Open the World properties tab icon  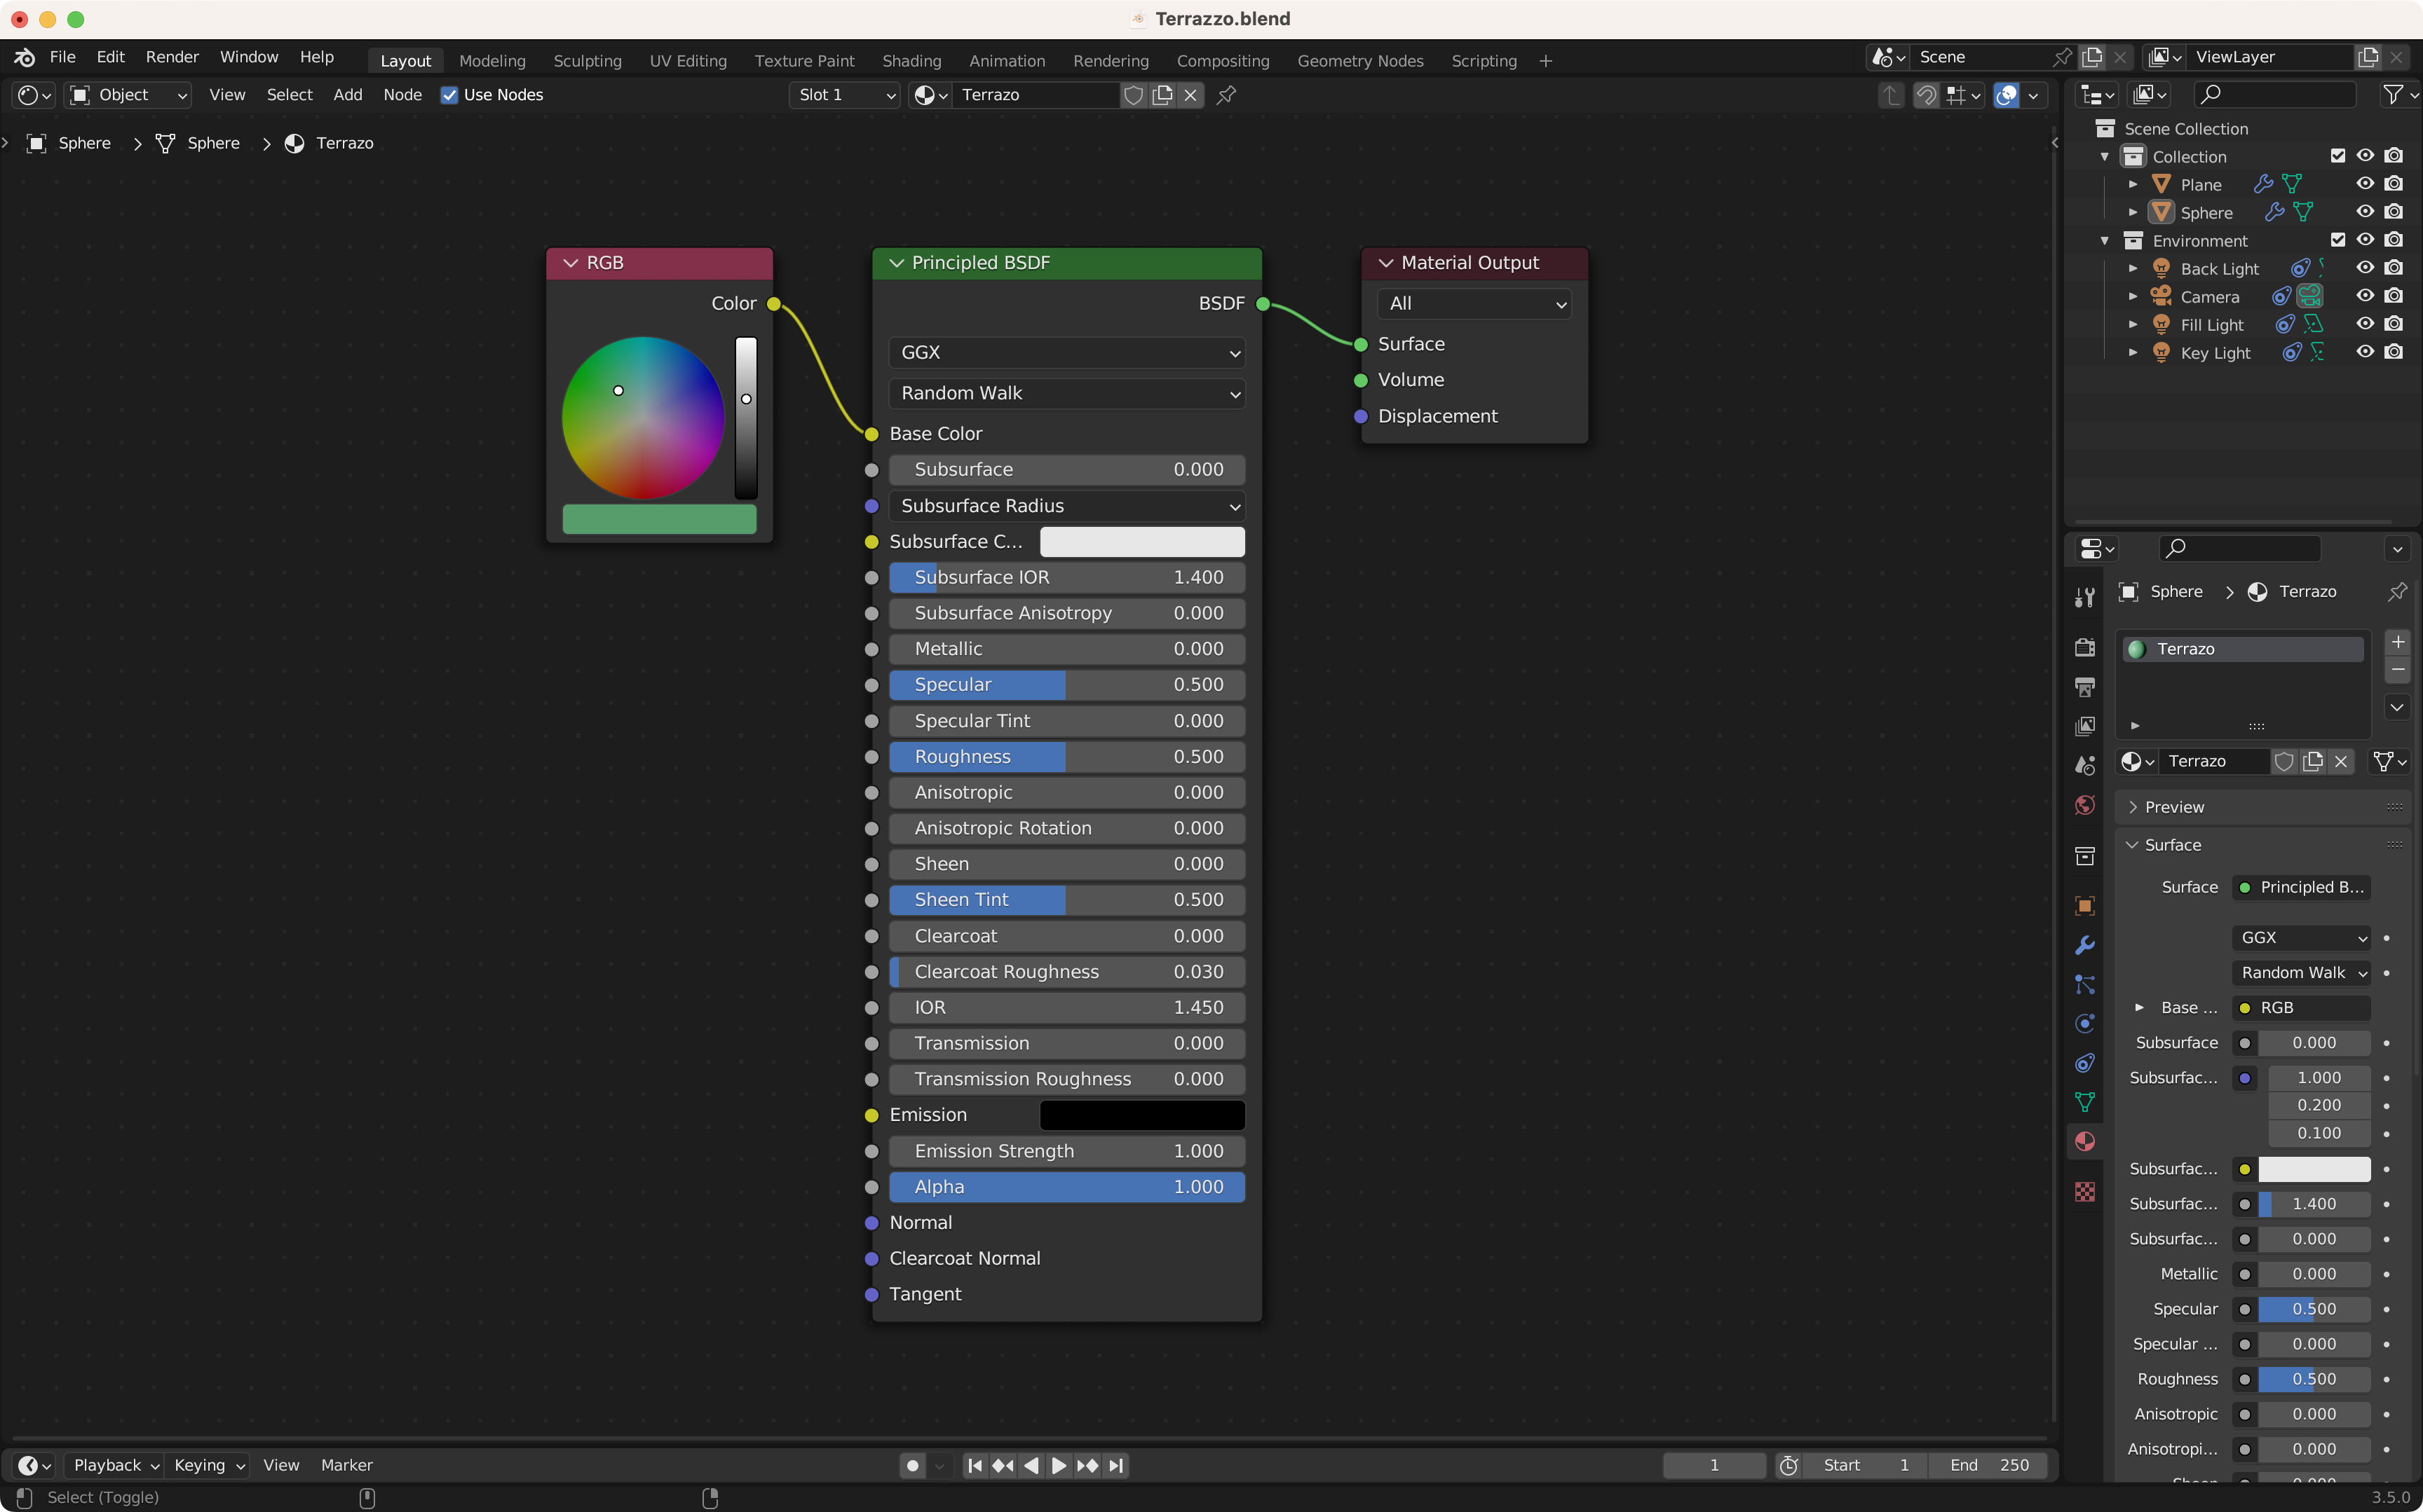pos(2085,805)
